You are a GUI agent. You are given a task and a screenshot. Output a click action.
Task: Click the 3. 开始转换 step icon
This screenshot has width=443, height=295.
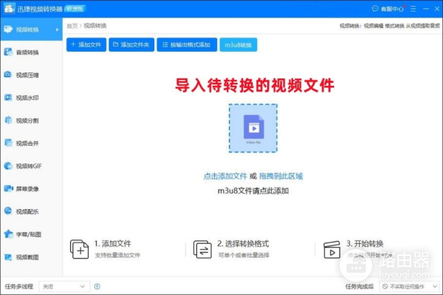click(x=332, y=249)
